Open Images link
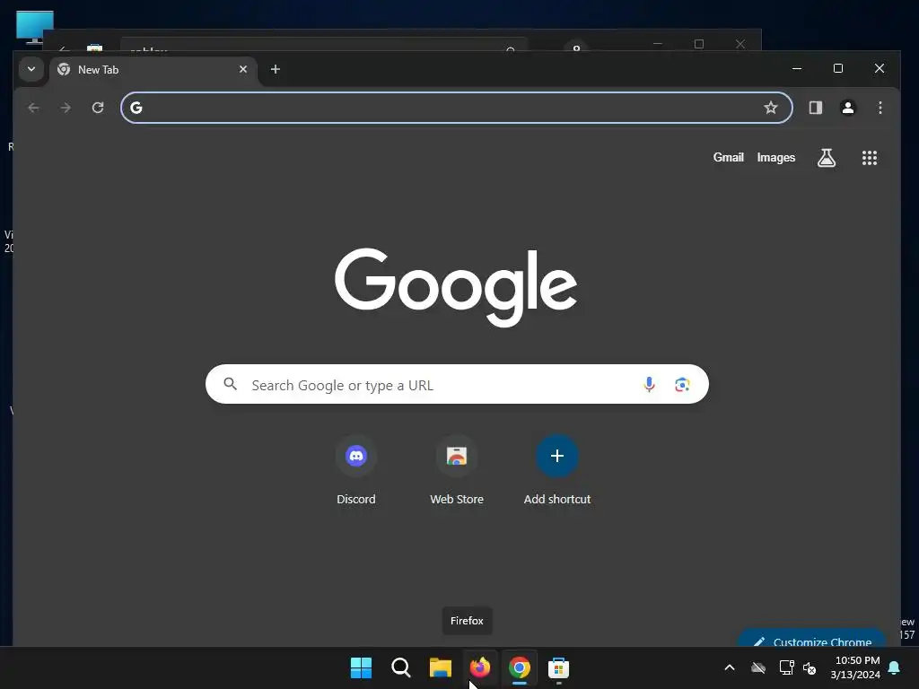This screenshot has width=919, height=689. coord(776,158)
